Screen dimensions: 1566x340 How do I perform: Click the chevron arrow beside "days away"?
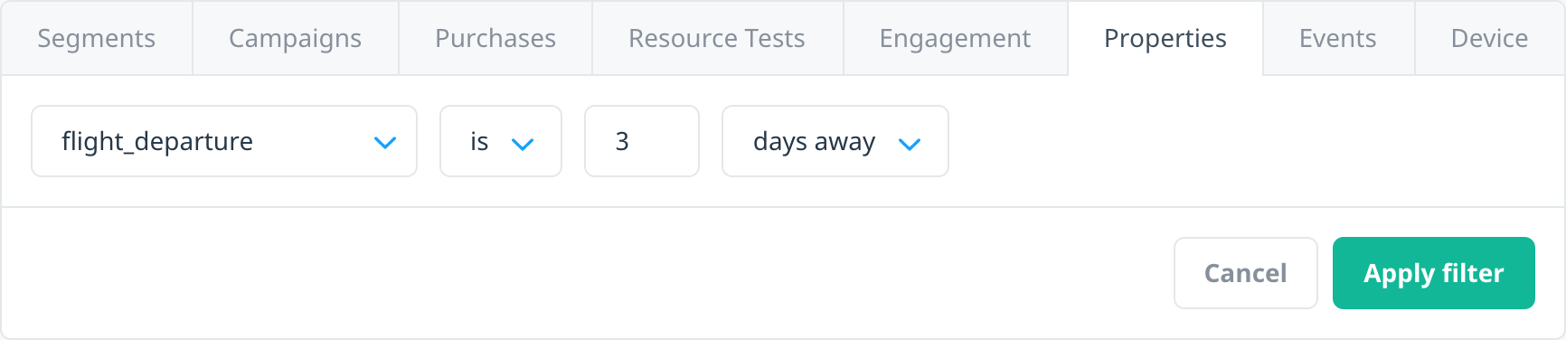click(x=910, y=143)
